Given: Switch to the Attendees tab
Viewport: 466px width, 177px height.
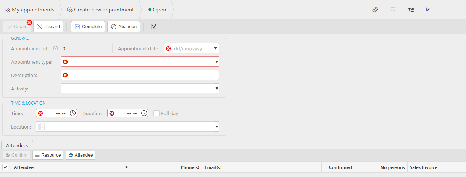Looking at the screenshot, I should 18,145.
